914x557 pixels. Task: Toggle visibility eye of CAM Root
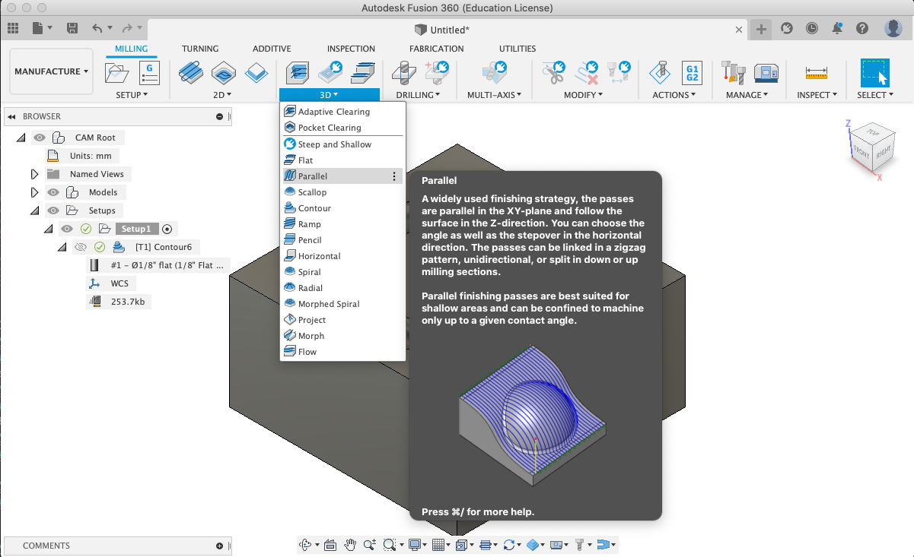pyautogui.click(x=39, y=138)
